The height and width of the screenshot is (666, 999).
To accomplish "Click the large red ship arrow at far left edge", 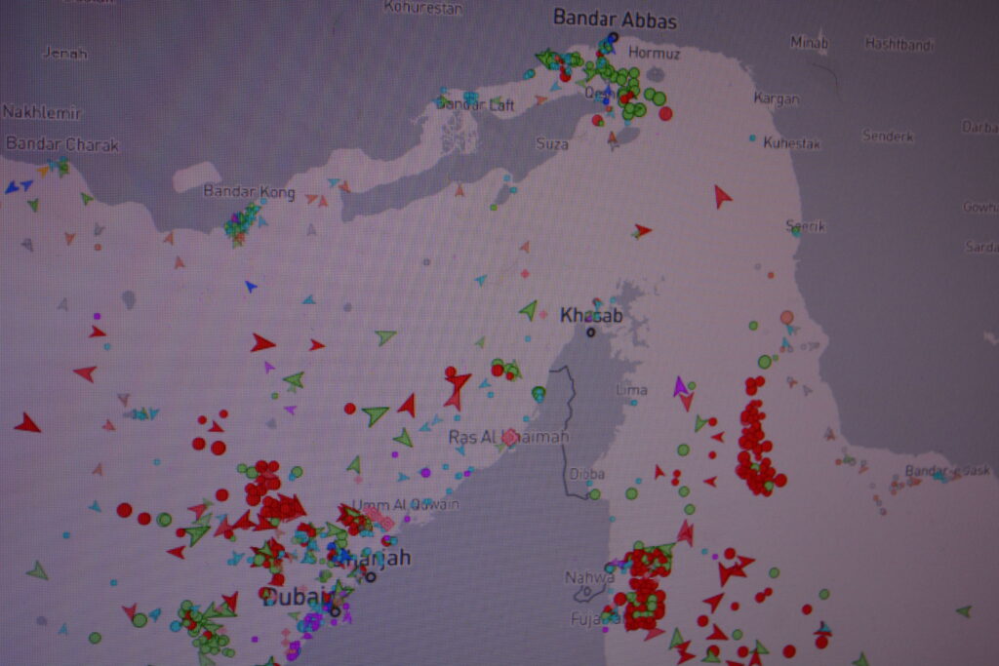I will coord(26,423).
